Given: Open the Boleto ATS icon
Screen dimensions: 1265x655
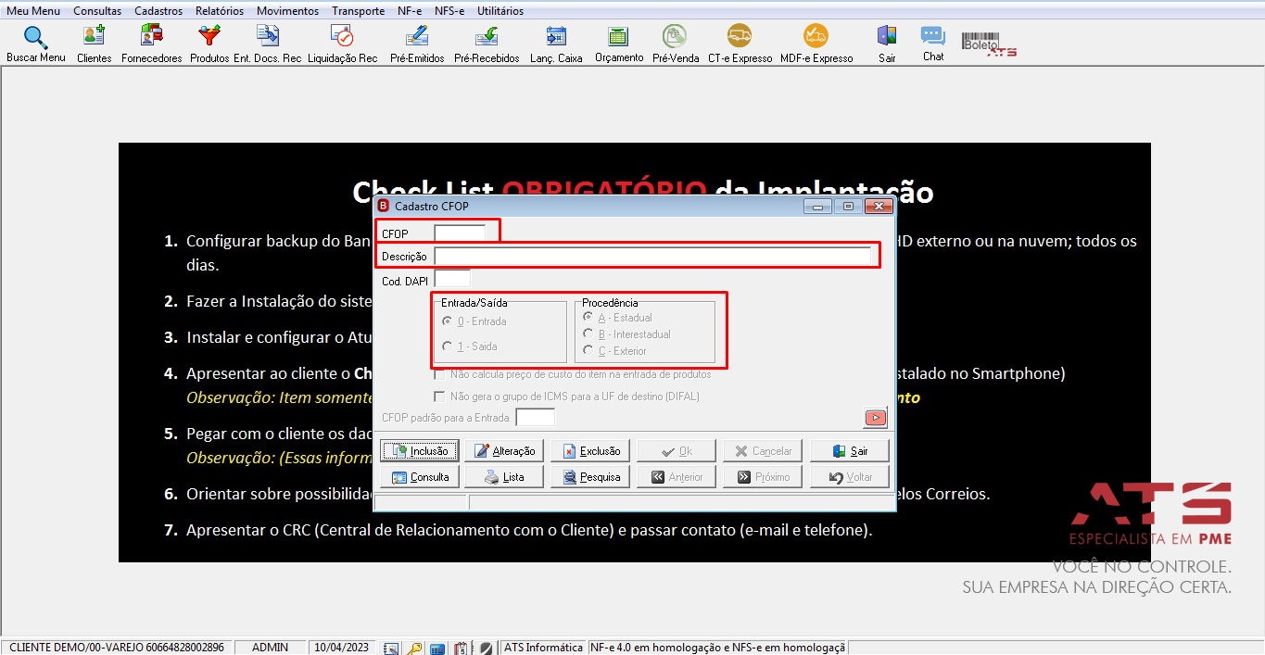Looking at the screenshot, I should 989,44.
